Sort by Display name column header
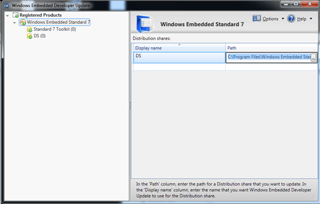 point(179,47)
